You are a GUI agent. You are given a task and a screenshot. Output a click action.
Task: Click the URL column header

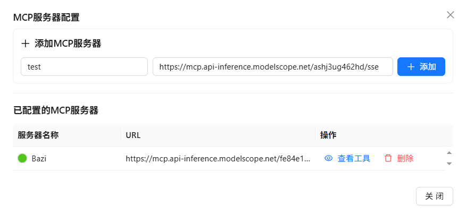(133, 135)
